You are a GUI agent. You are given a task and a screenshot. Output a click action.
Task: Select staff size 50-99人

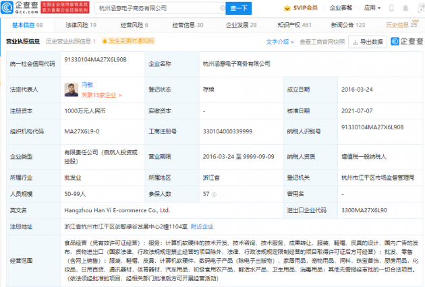click(75, 194)
